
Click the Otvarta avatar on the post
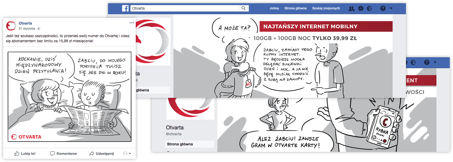click(11, 26)
